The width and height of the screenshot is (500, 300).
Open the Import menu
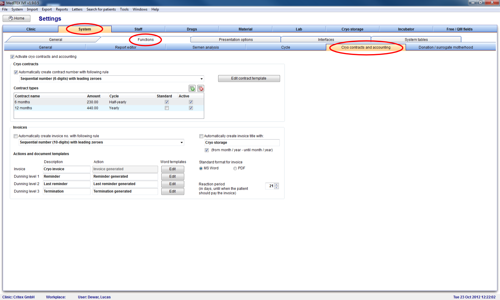point(32,10)
